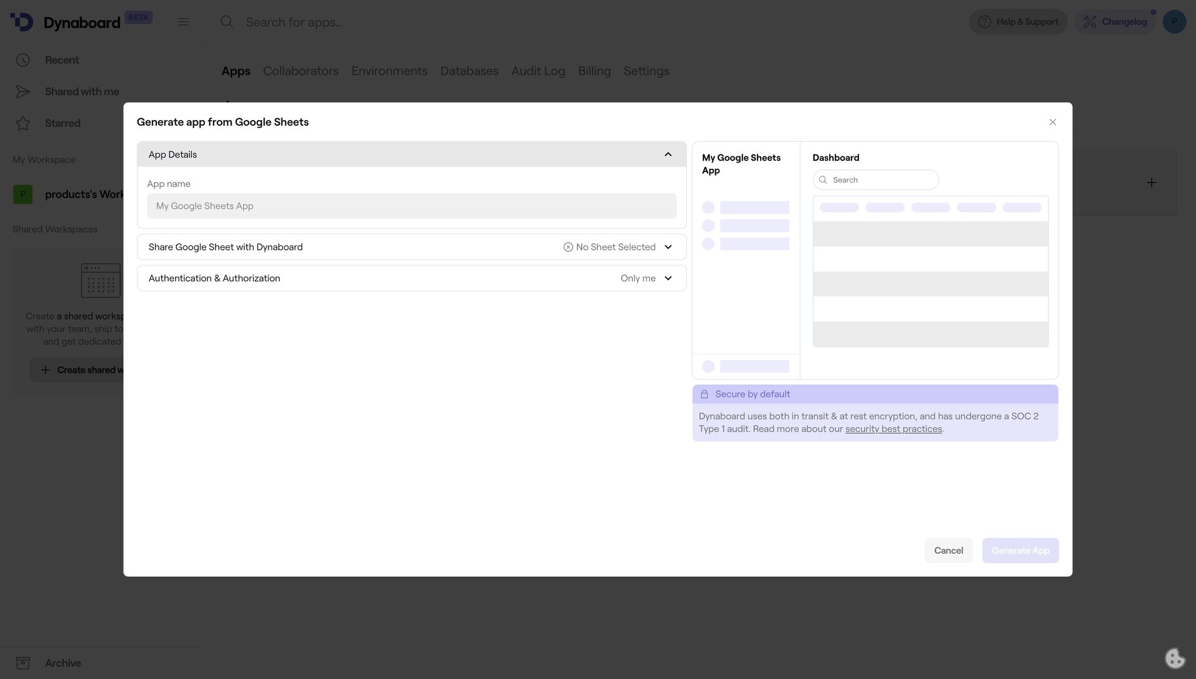Open the Audit Log tab
Image resolution: width=1196 pixels, height=679 pixels.
(x=538, y=71)
